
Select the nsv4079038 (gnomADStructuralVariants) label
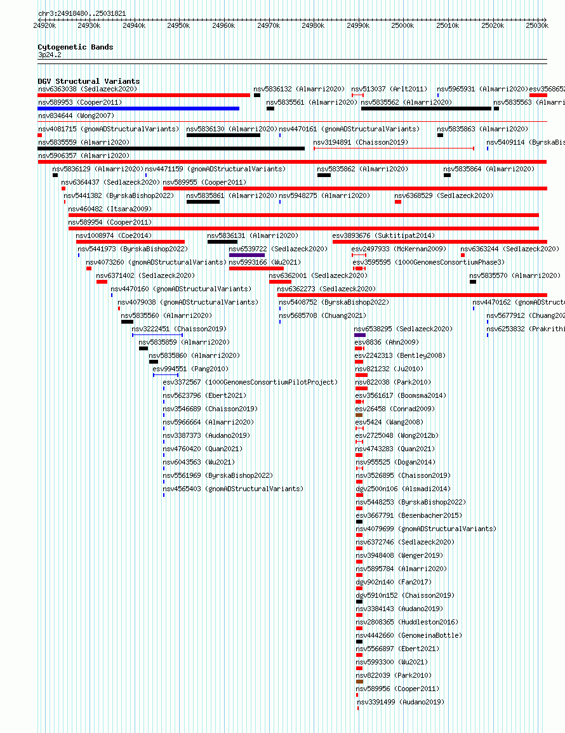188,302
